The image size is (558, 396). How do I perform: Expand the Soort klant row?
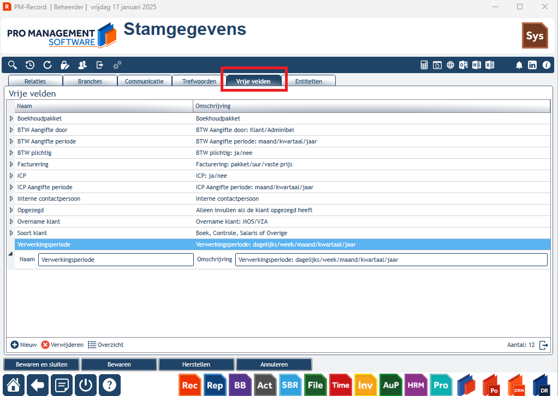point(11,233)
